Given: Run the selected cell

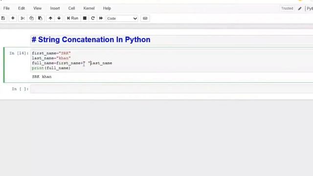Looking at the screenshot, I should [73, 19].
